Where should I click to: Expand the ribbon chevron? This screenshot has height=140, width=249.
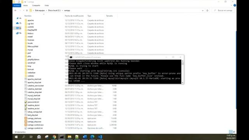[x=231, y=5]
